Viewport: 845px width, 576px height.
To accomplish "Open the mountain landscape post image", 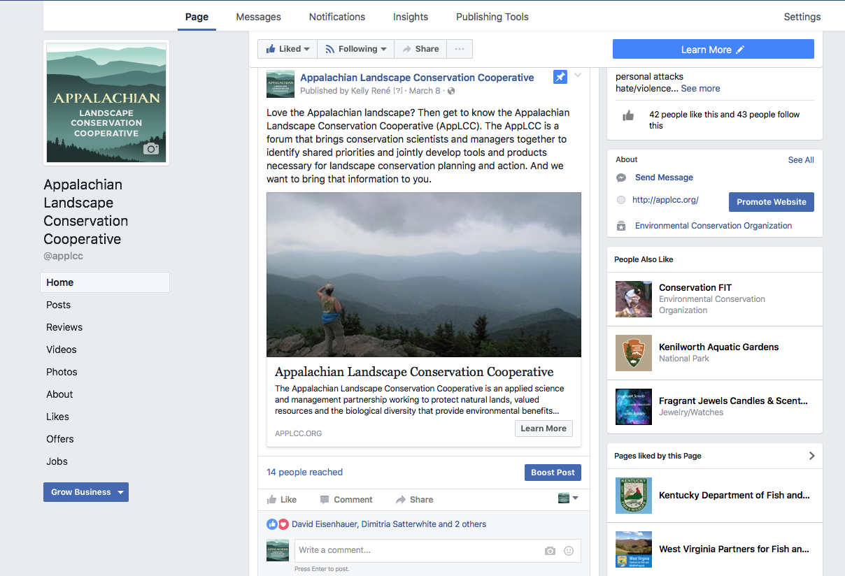I will coord(424,275).
